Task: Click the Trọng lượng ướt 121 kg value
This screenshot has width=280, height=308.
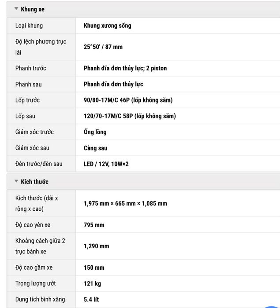Action: point(92,283)
